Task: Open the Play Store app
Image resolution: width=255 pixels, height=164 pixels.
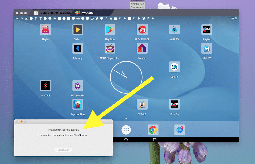Action: point(110,30)
